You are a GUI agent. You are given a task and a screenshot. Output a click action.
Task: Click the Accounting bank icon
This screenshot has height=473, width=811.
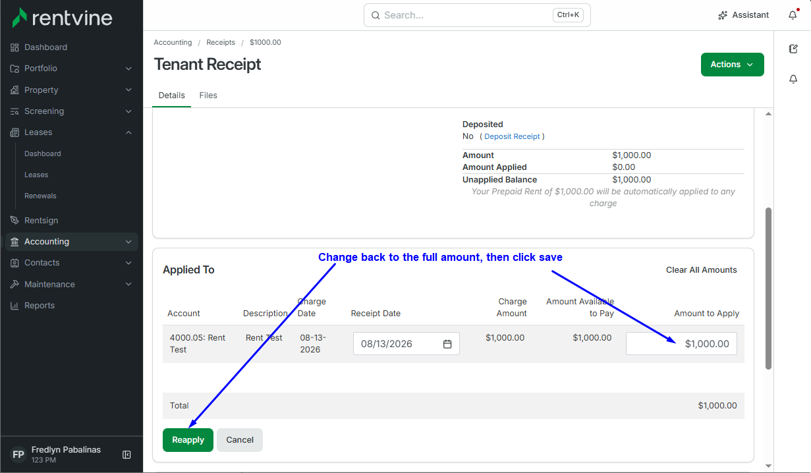14,242
